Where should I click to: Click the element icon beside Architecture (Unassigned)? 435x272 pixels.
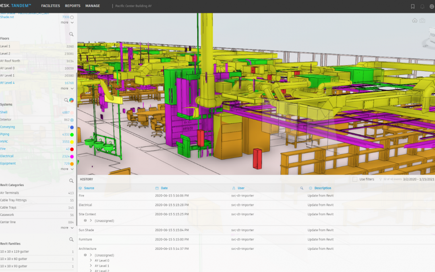click(x=85, y=255)
